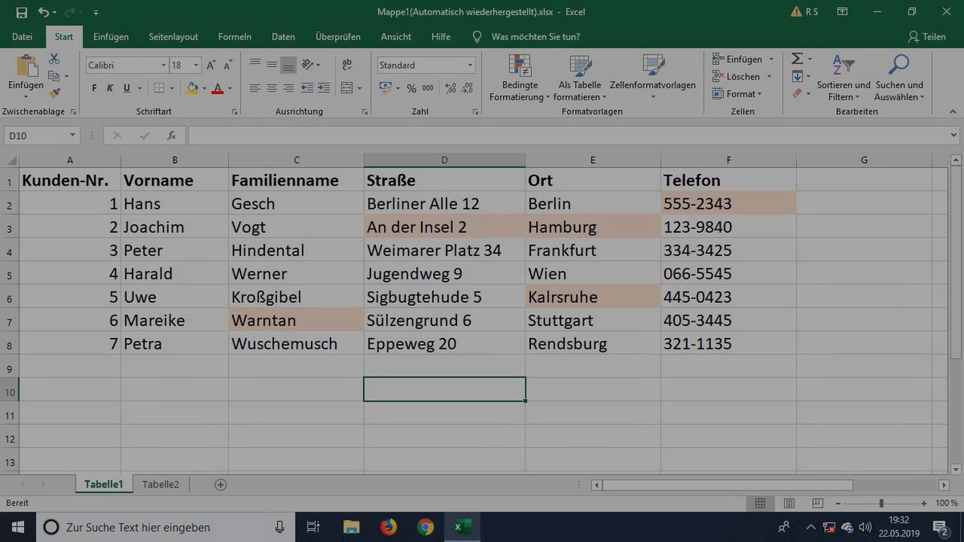Select the AutoSum (Summe) icon
The height and width of the screenshot is (542, 964).
pyautogui.click(x=797, y=58)
